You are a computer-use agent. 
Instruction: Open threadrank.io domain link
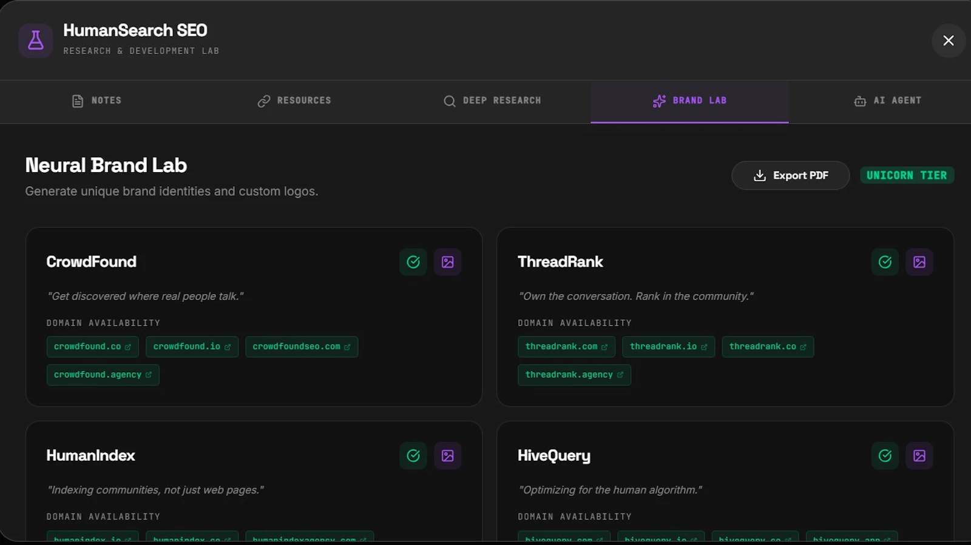pyautogui.click(x=668, y=347)
